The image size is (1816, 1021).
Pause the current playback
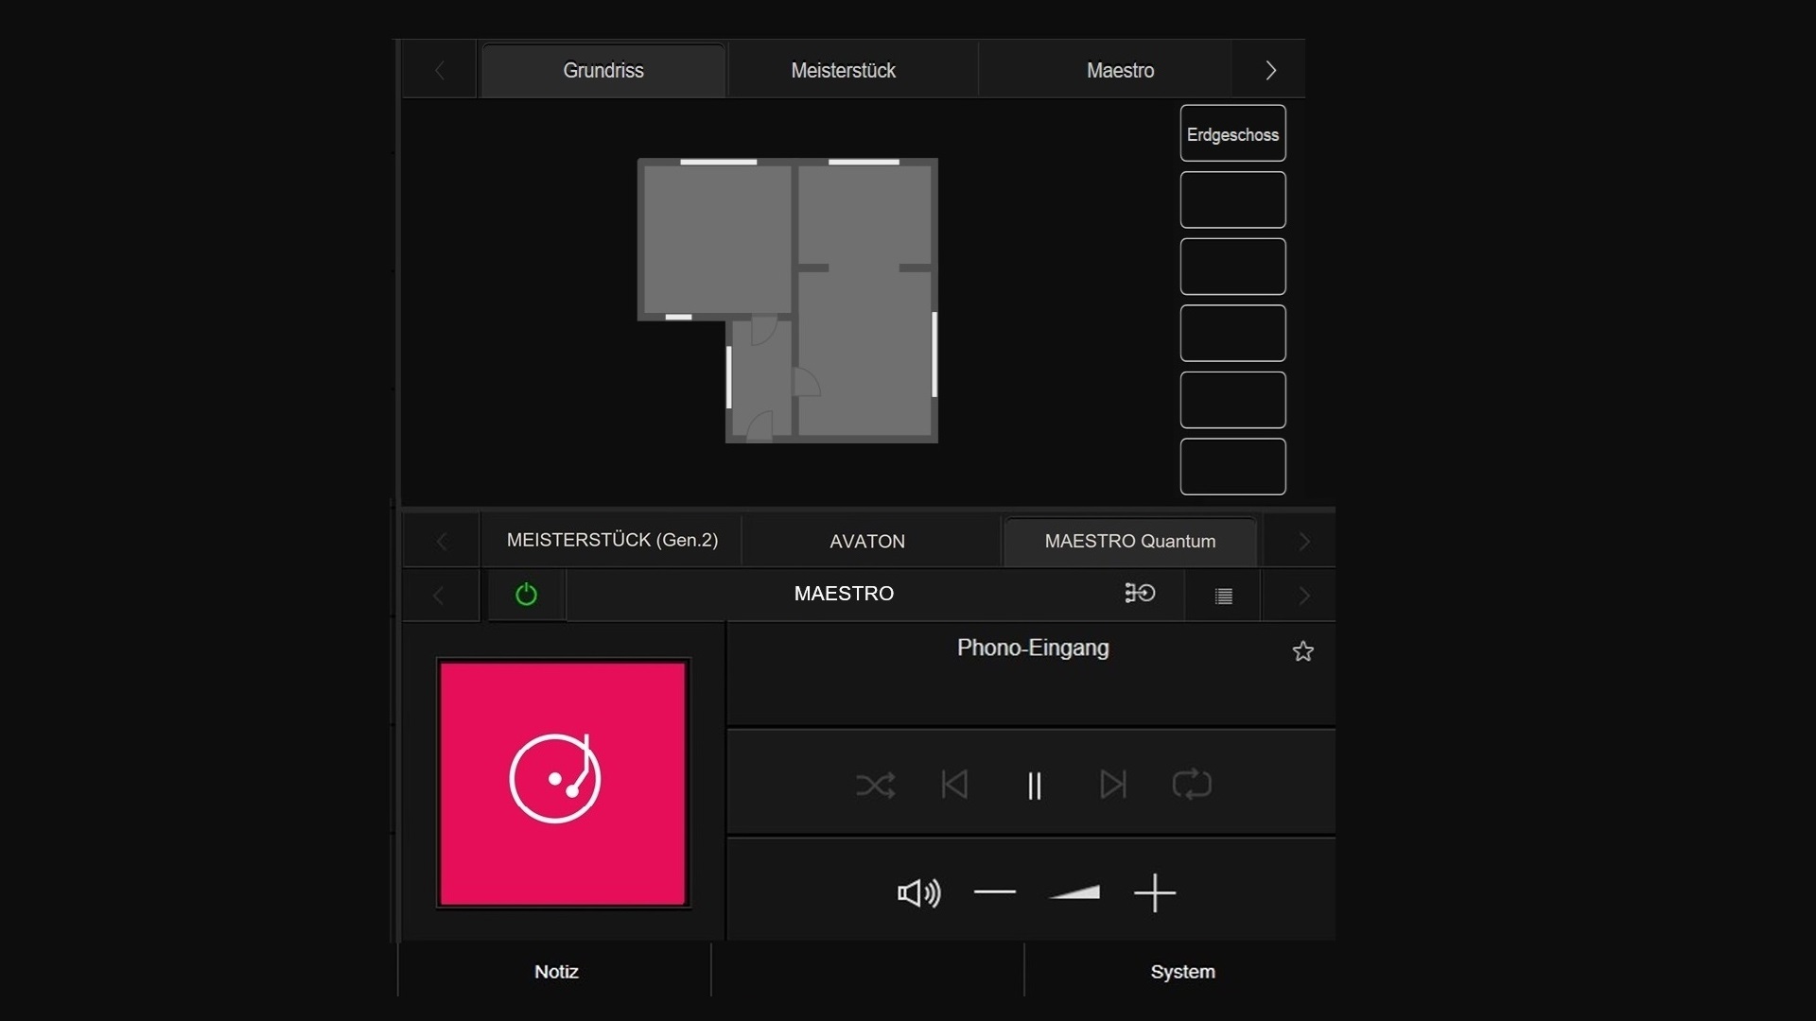[x=1034, y=786]
